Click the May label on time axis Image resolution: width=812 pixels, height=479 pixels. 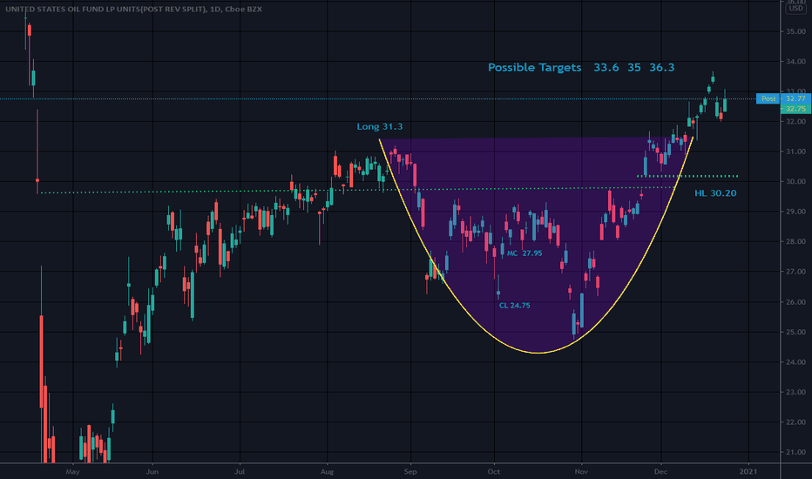coord(72,472)
